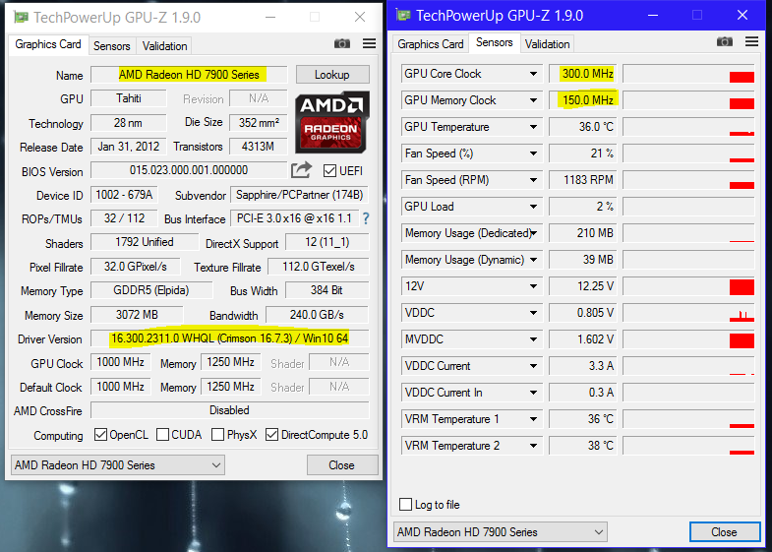This screenshot has width=772, height=552.
Task: Click the Bandwidth 240.0 GB/s value
Action: [317, 315]
